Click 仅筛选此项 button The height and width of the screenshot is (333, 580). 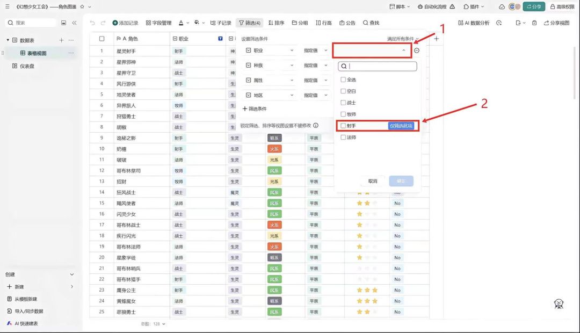point(401,126)
